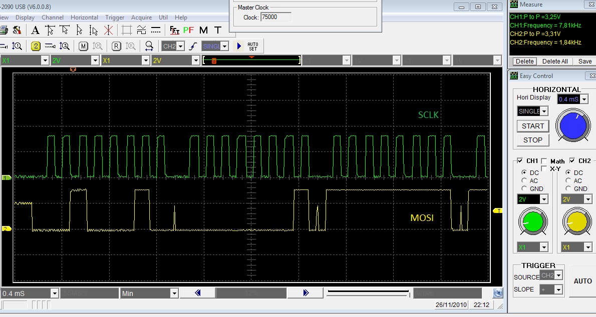The width and height of the screenshot is (596, 317).
Task: Click the CH2 vertical zoom magnifier icon
Action: point(65,46)
